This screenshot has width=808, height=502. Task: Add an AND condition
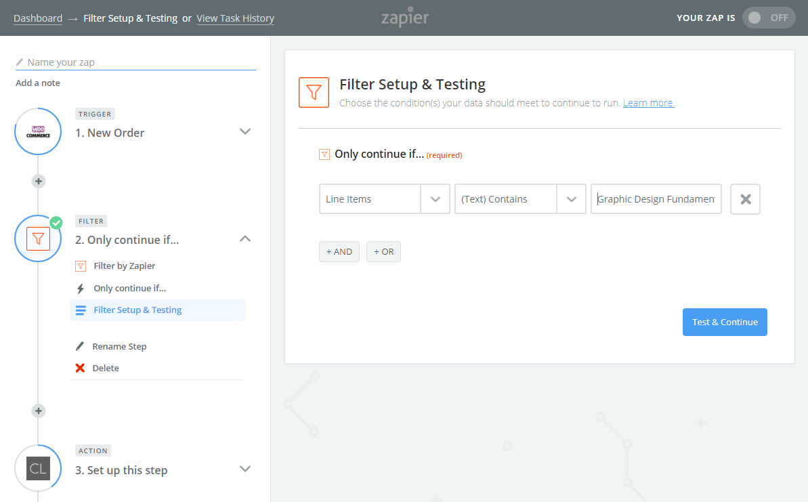(x=339, y=251)
